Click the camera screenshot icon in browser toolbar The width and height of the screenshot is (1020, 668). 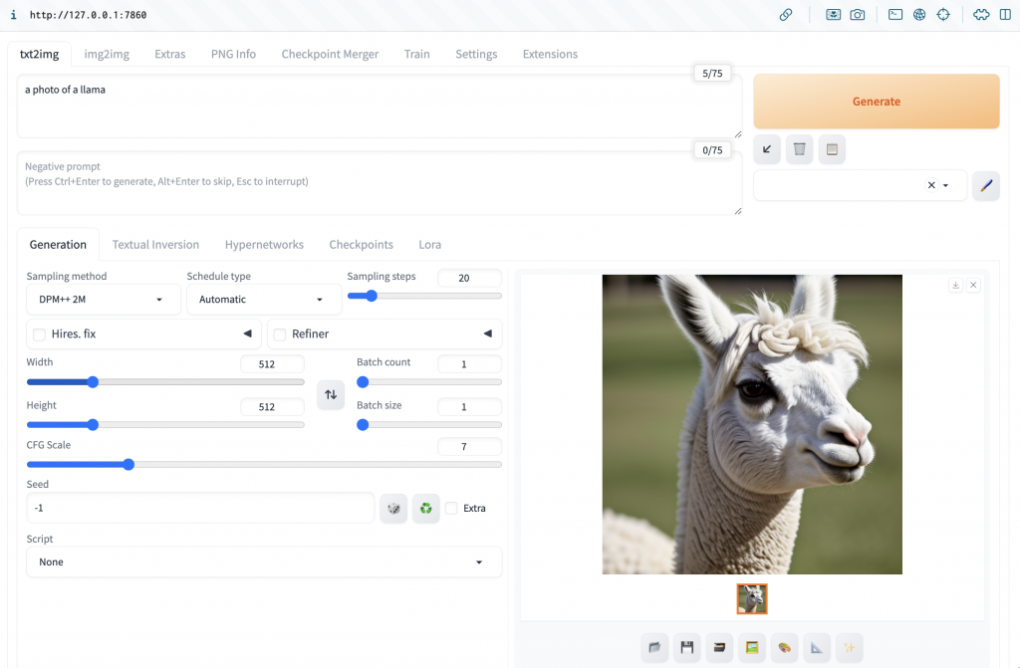coord(858,14)
